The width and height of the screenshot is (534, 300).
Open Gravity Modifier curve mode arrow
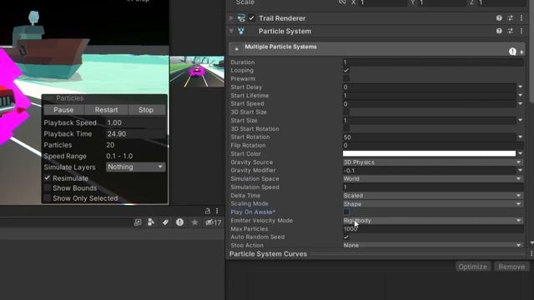(x=520, y=170)
